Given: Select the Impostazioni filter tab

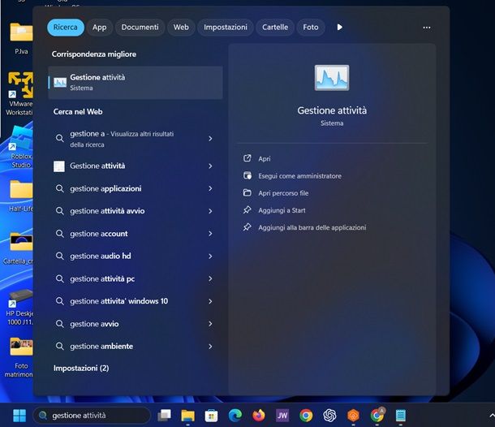Looking at the screenshot, I should coord(226,27).
